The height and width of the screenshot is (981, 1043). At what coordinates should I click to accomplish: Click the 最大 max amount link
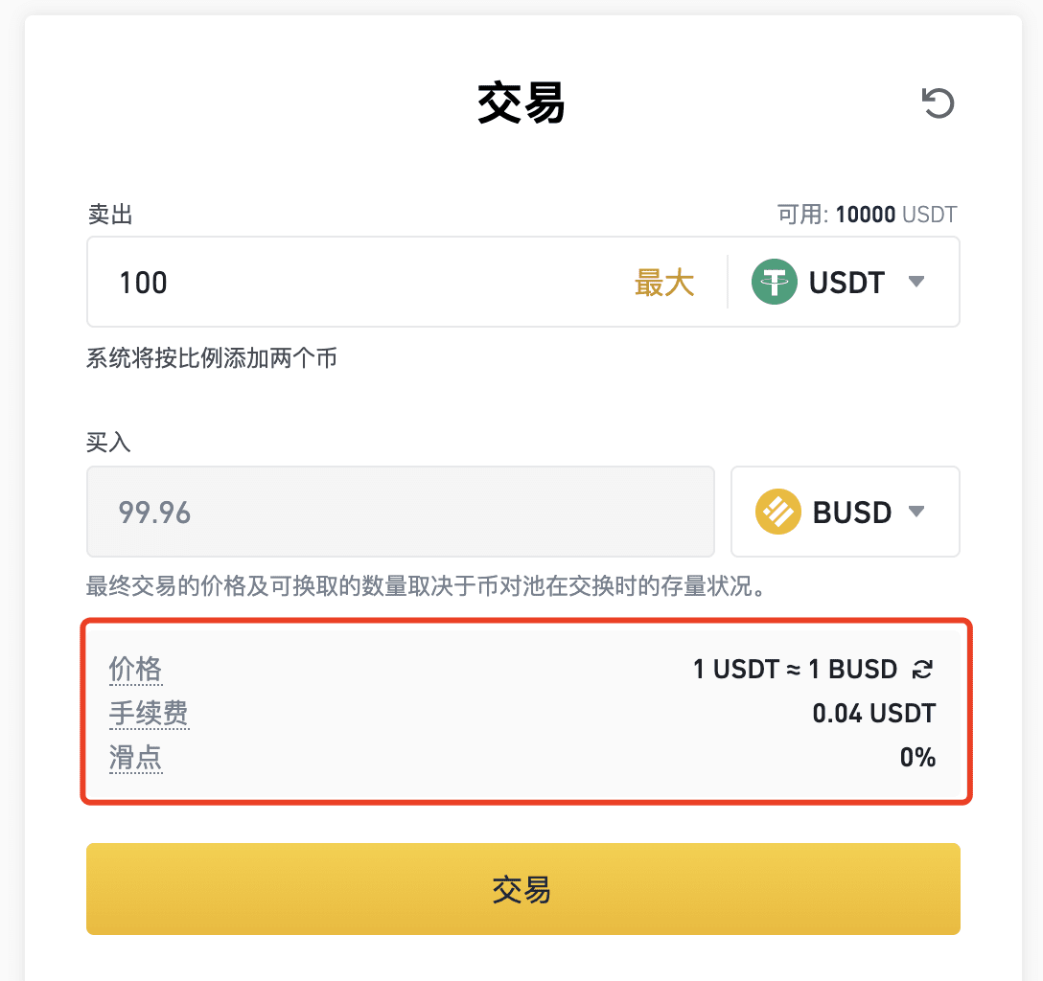663,283
